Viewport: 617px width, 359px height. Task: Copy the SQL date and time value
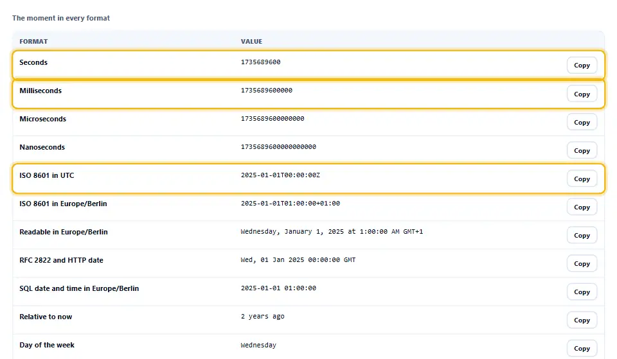click(582, 292)
